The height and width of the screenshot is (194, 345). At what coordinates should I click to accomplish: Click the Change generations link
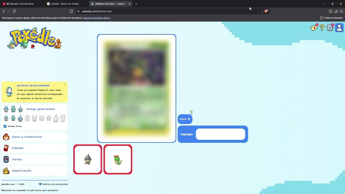(40, 109)
